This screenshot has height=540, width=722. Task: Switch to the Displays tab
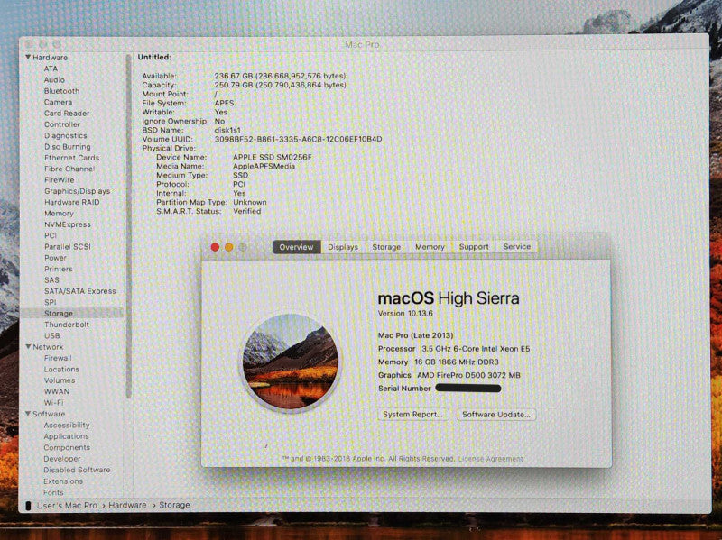(343, 247)
